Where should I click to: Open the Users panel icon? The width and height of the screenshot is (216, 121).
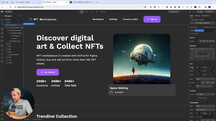2,54
